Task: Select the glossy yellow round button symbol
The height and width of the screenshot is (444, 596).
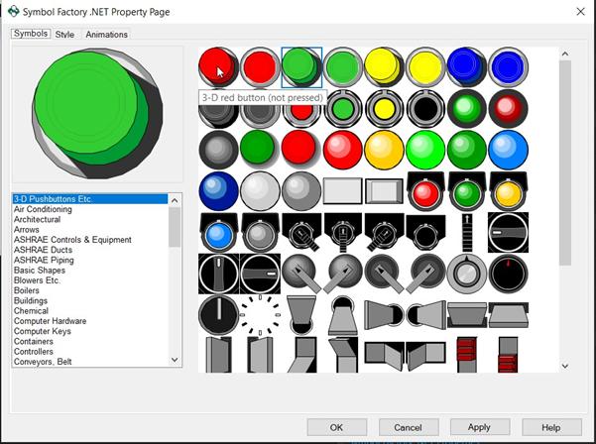Action: [x=383, y=149]
